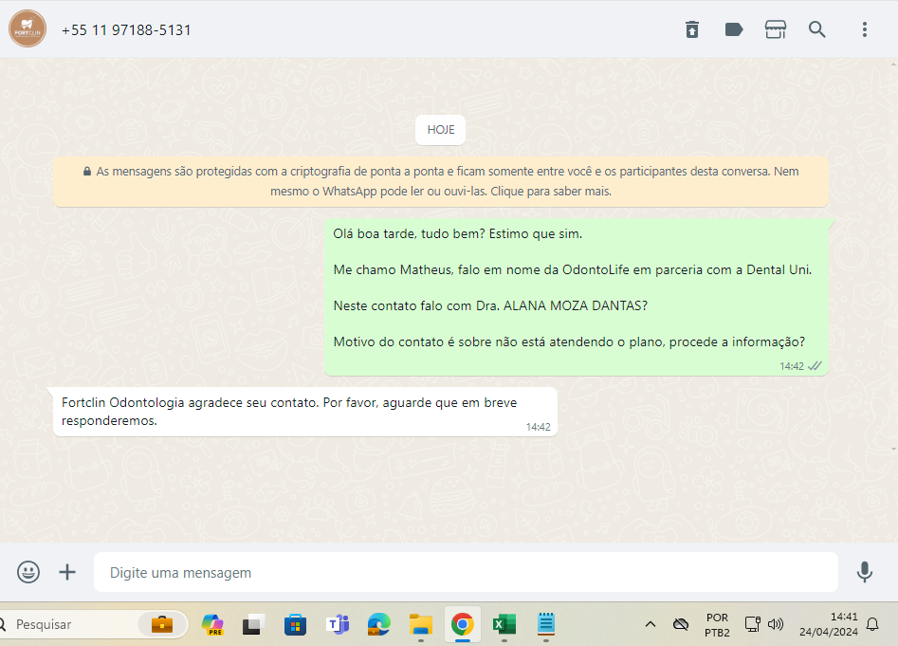Switch to Google Chrome in the taskbar
The height and width of the screenshot is (646, 898).
pos(462,624)
